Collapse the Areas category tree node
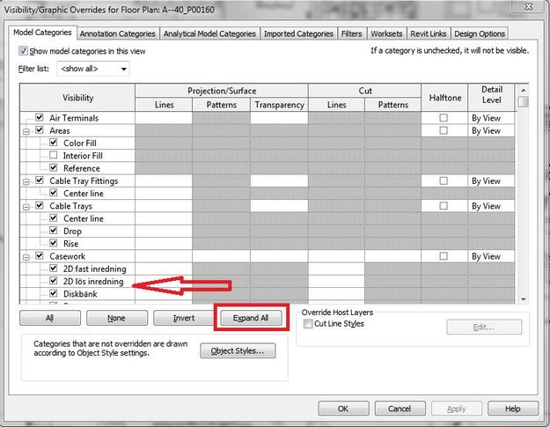The width and height of the screenshot is (550, 427). coord(26,132)
